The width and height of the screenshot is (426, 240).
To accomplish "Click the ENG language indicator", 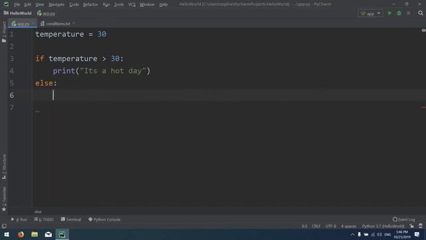I will coord(387,234).
